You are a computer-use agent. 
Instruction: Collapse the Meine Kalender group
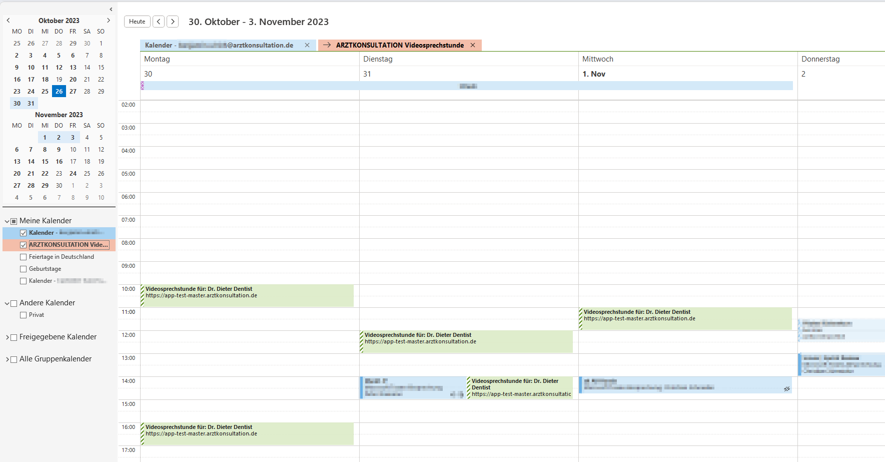[x=7, y=221]
